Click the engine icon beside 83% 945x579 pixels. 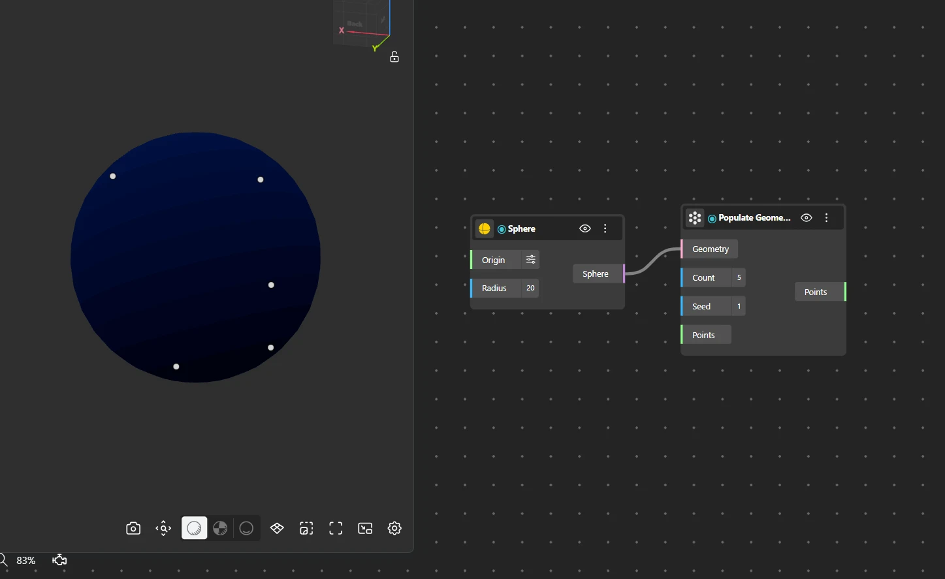click(59, 559)
